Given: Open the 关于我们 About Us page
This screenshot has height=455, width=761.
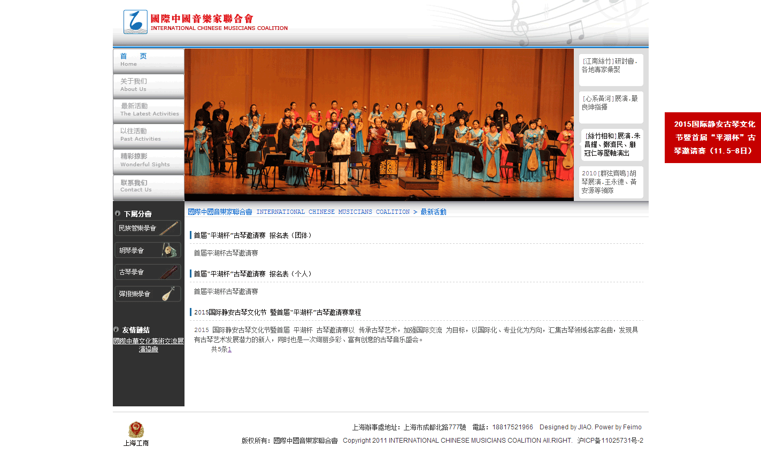Looking at the screenshot, I should pos(148,85).
